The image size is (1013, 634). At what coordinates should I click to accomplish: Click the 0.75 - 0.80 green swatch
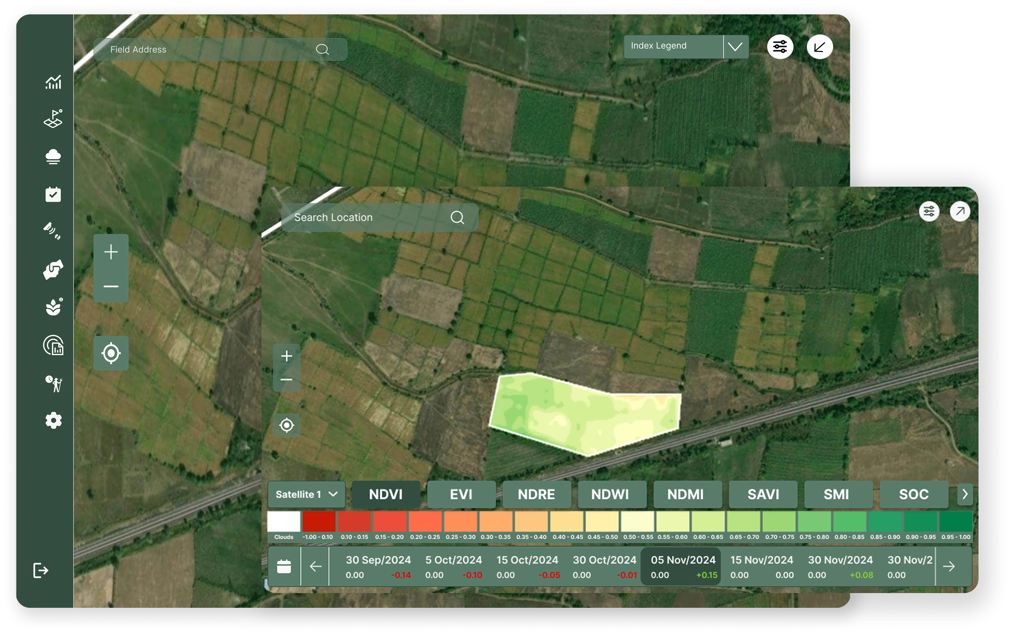(814, 521)
